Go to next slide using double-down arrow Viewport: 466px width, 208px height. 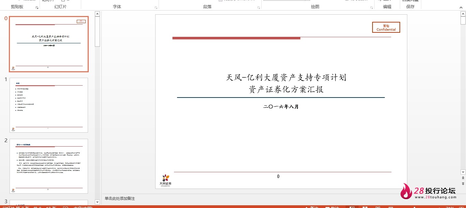(463, 183)
